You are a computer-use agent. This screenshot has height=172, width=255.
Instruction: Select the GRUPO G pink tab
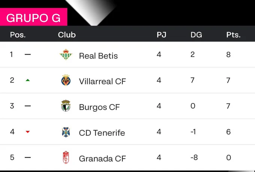click(33, 18)
